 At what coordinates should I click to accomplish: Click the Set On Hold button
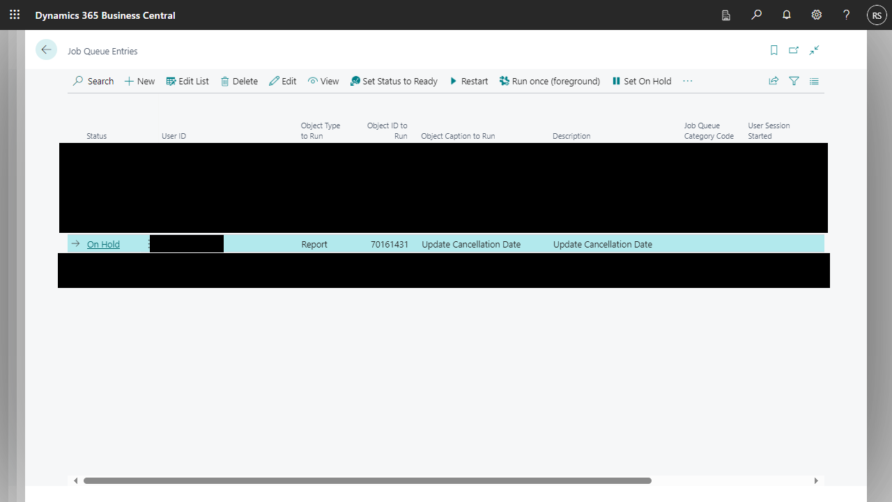(641, 81)
